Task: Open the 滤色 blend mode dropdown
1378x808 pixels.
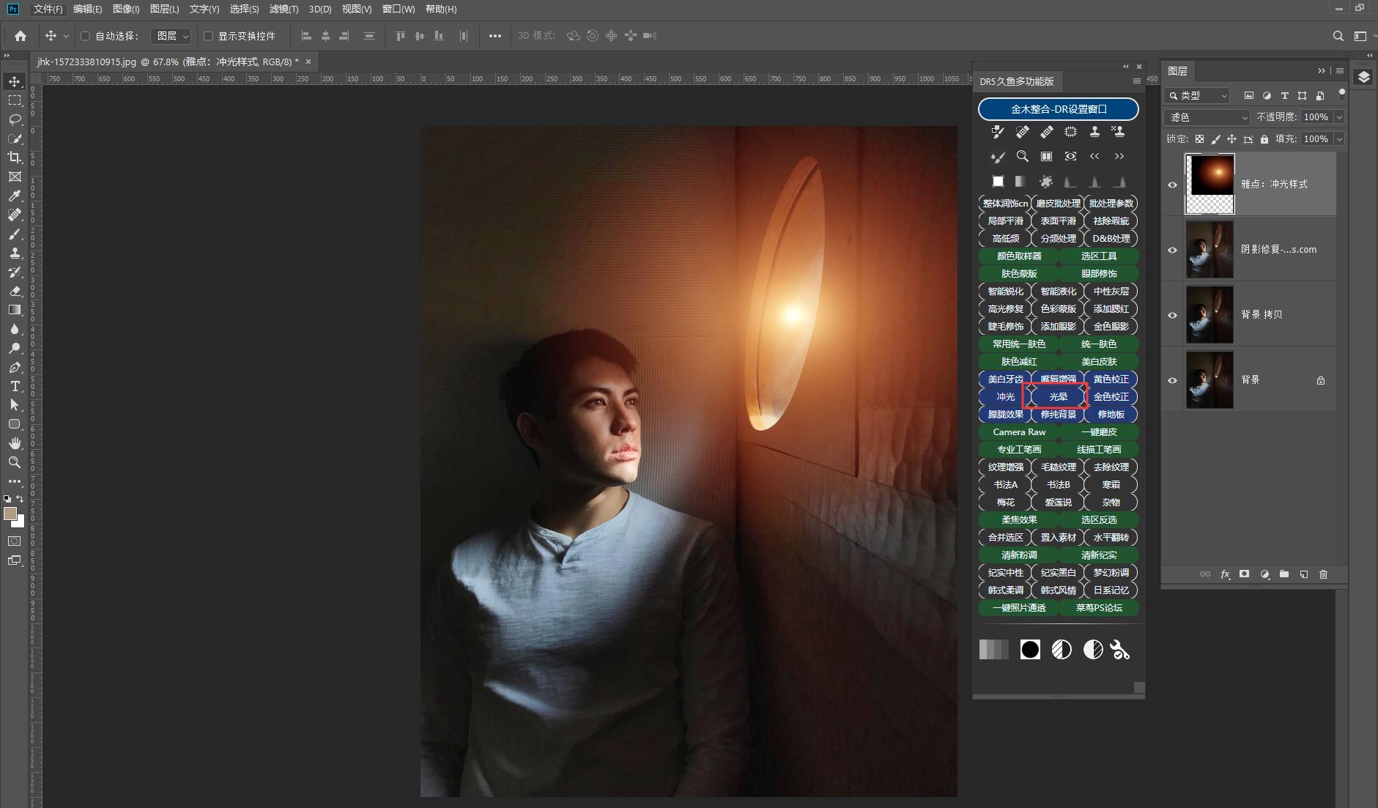Action: (x=1207, y=117)
